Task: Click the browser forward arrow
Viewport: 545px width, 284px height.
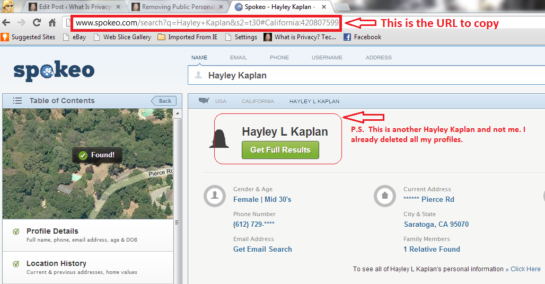Action: point(21,23)
